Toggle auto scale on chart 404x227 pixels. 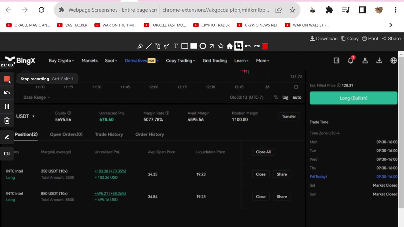point(297,97)
